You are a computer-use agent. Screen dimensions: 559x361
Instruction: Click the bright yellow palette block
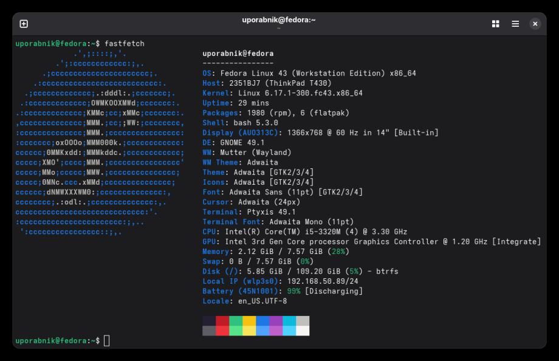(249, 331)
